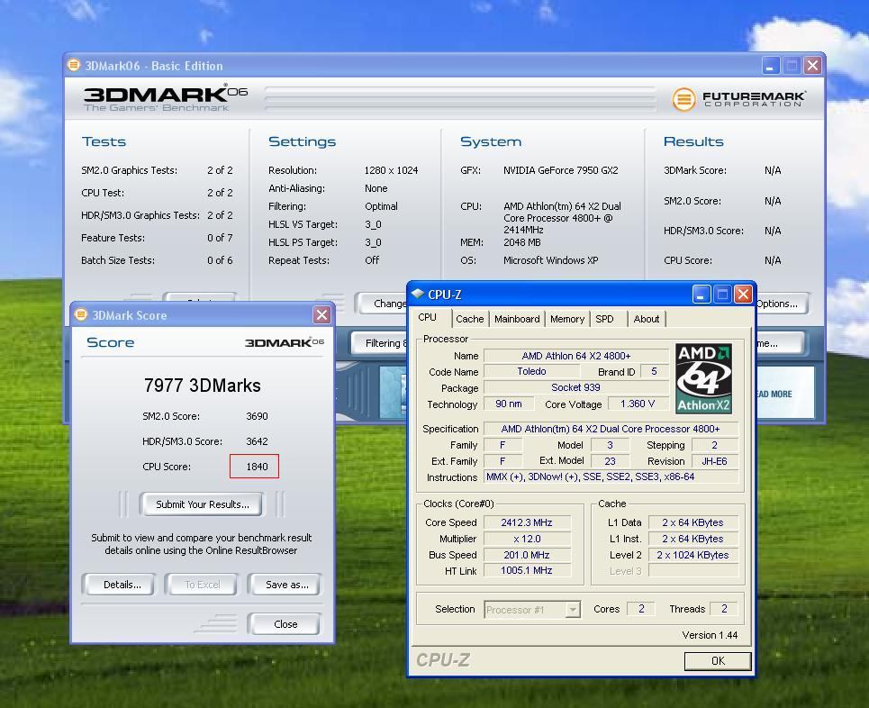Image resolution: width=869 pixels, height=708 pixels.
Task: Click the L1 Data value 2 x 64 KBytes
Action: pyautogui.click(x=692, y=522)
